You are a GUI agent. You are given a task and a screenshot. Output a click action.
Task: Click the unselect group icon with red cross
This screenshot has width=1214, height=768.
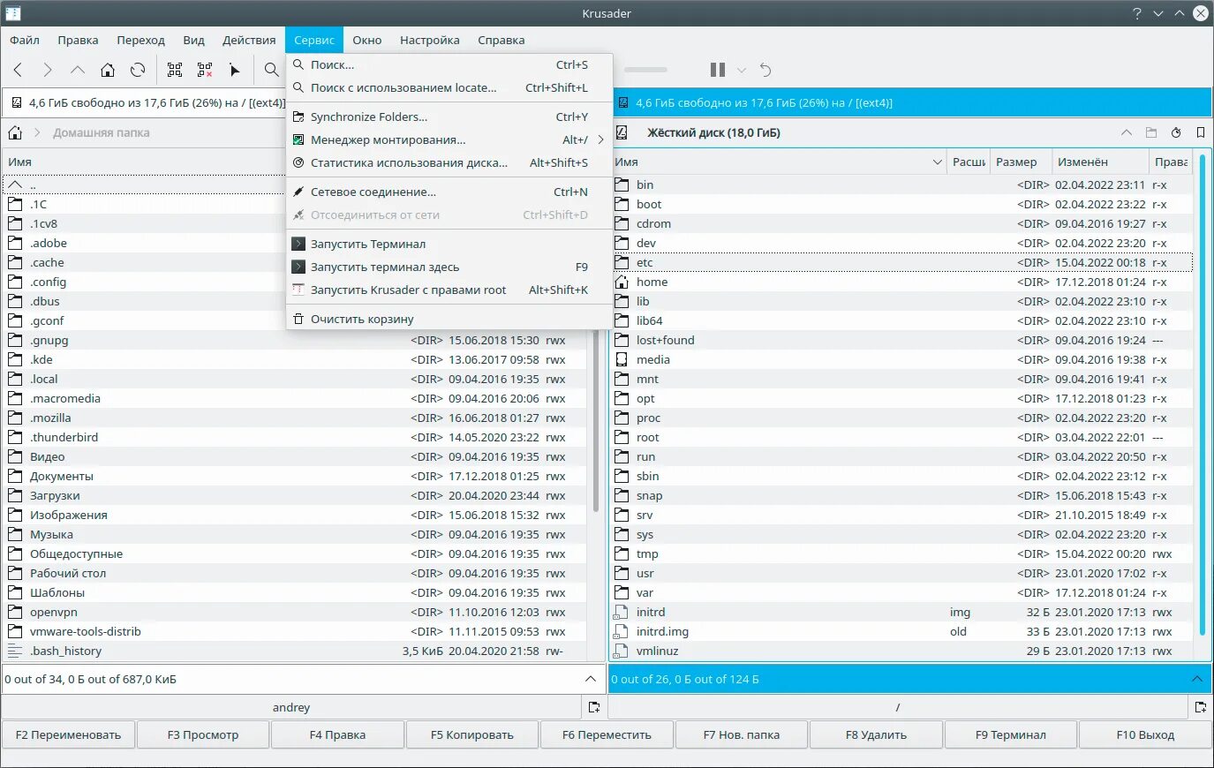[x=205, y=70]
